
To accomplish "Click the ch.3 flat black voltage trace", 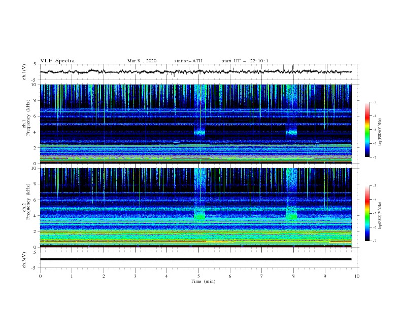I will pos(195,259).
